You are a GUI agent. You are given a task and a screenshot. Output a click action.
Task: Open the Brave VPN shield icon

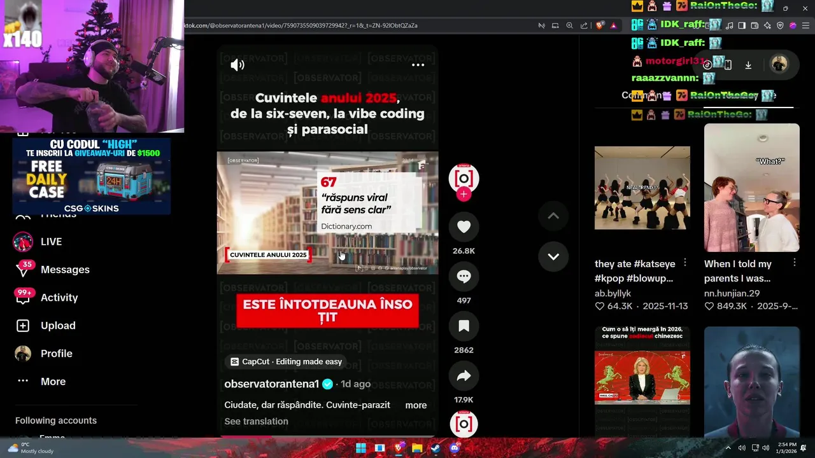(x=780, y=25)
